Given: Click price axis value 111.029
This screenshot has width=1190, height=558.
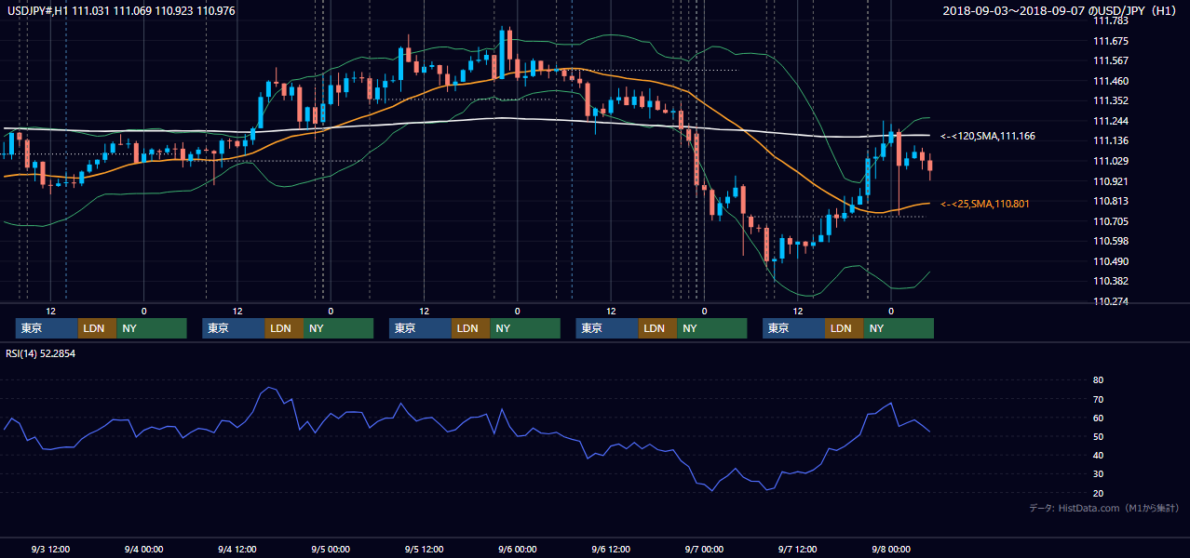Looking at the screenshot, I should click(1110, 161).
